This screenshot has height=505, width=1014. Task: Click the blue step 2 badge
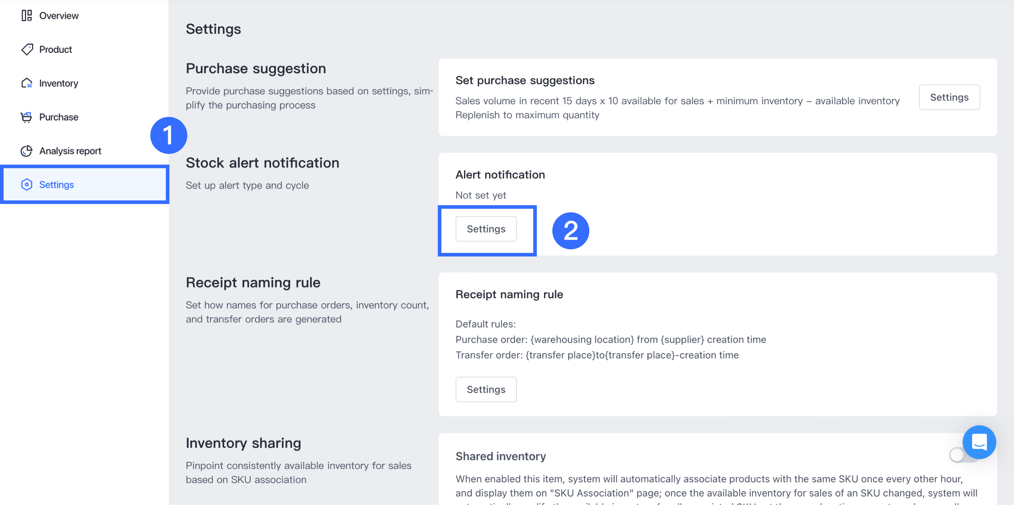point(571,231)
